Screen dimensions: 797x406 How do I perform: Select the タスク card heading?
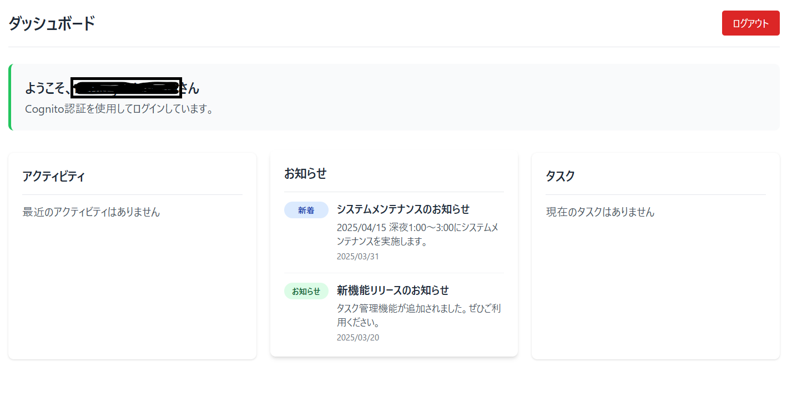[x=560, y=177]
